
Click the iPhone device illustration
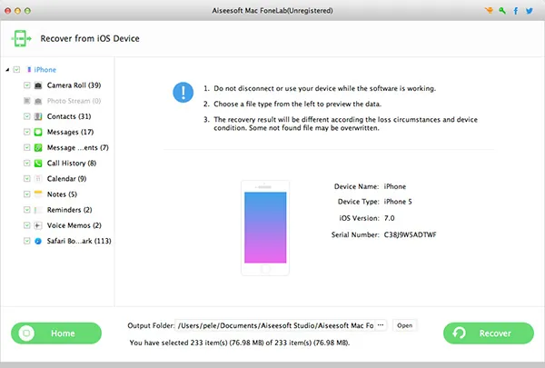265,228
